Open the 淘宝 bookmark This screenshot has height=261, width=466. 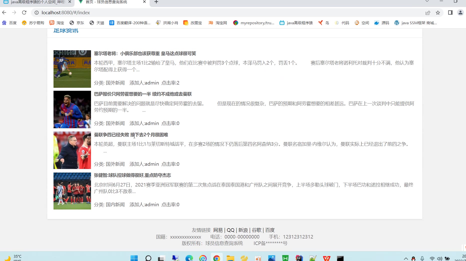(57, 23)
